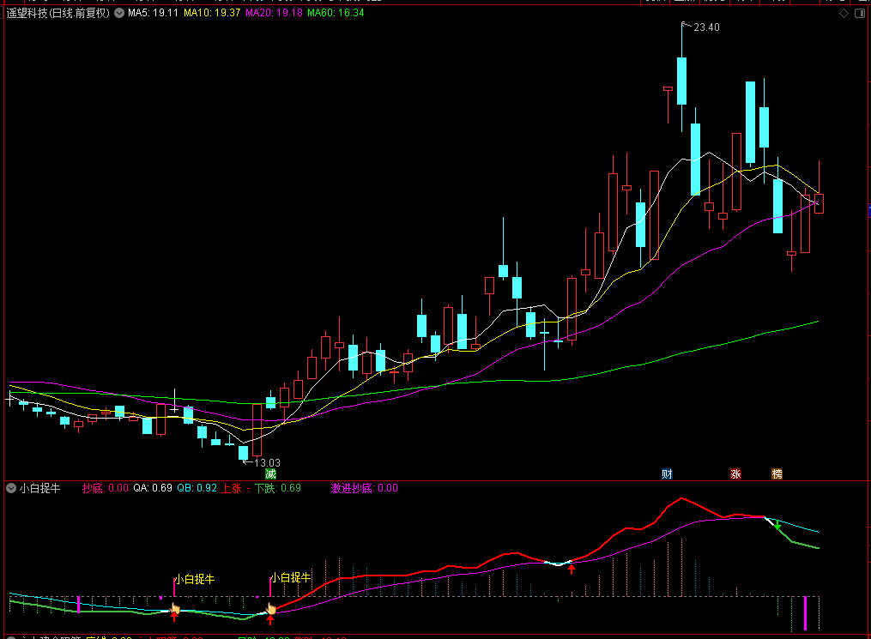The image size is (871, 639).
Task: Click the red up arrow on rising red line
Action: point(572,569)
